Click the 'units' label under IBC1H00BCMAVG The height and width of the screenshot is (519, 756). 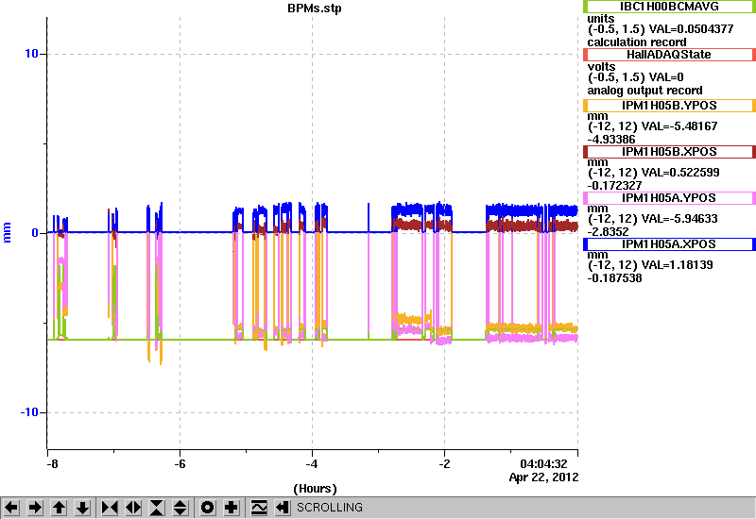[x=601, y=18]
